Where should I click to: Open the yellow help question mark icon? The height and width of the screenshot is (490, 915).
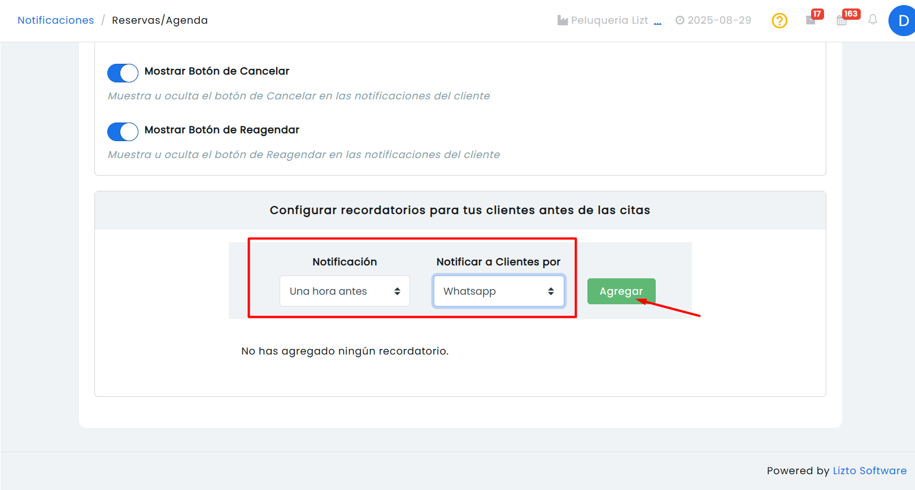779,21
